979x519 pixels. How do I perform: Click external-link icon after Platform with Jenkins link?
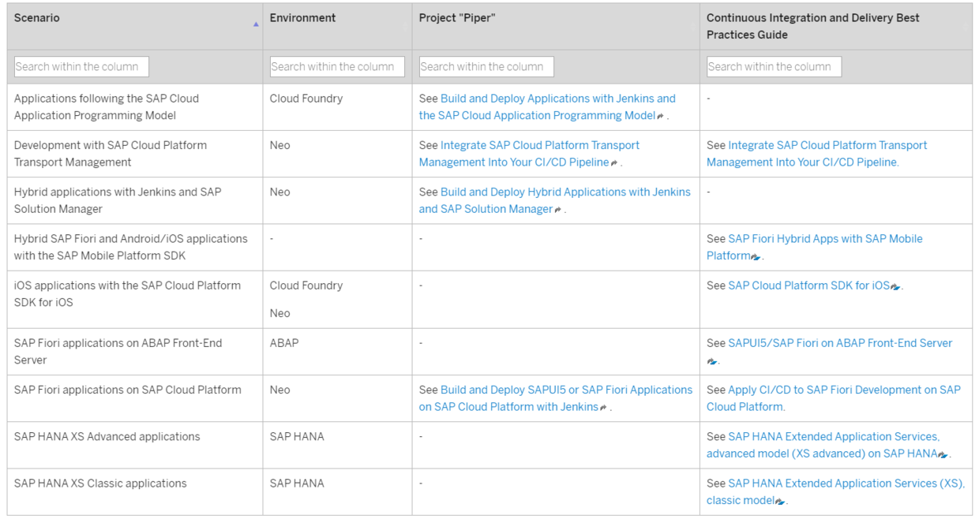[603, 408]
